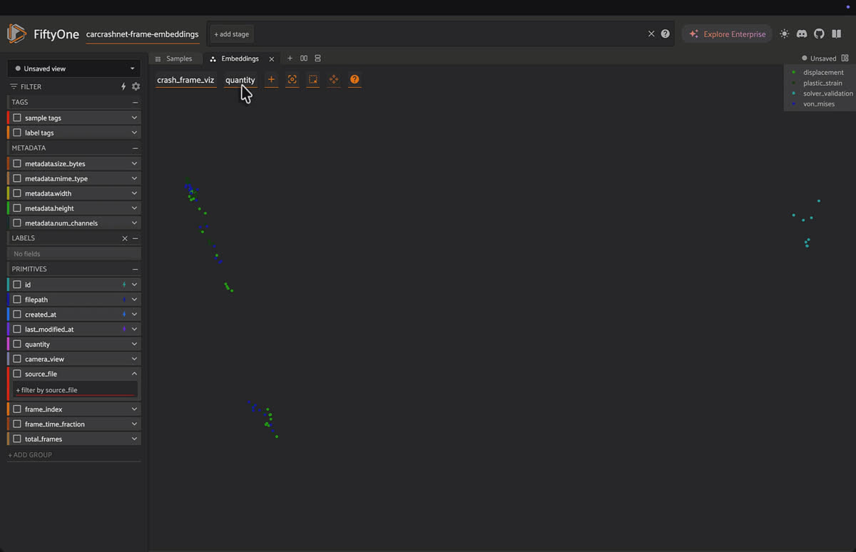This screenshot has height=552, width=856.
Task: Open embeddings panel help icon
Action: (x=355, y=79)
